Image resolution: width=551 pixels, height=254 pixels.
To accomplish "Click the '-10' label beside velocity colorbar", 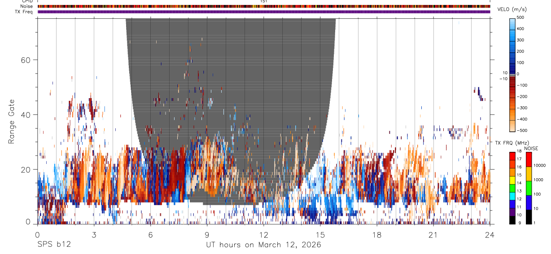I will point(503,79).
